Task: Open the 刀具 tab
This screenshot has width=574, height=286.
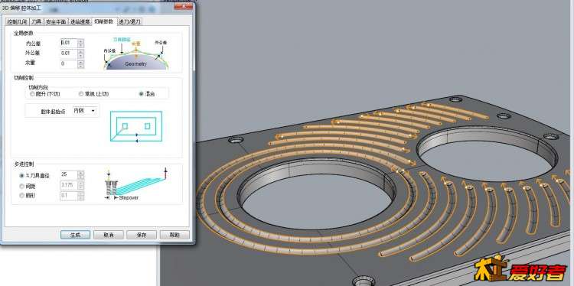Action: click(x=37, y=22)
